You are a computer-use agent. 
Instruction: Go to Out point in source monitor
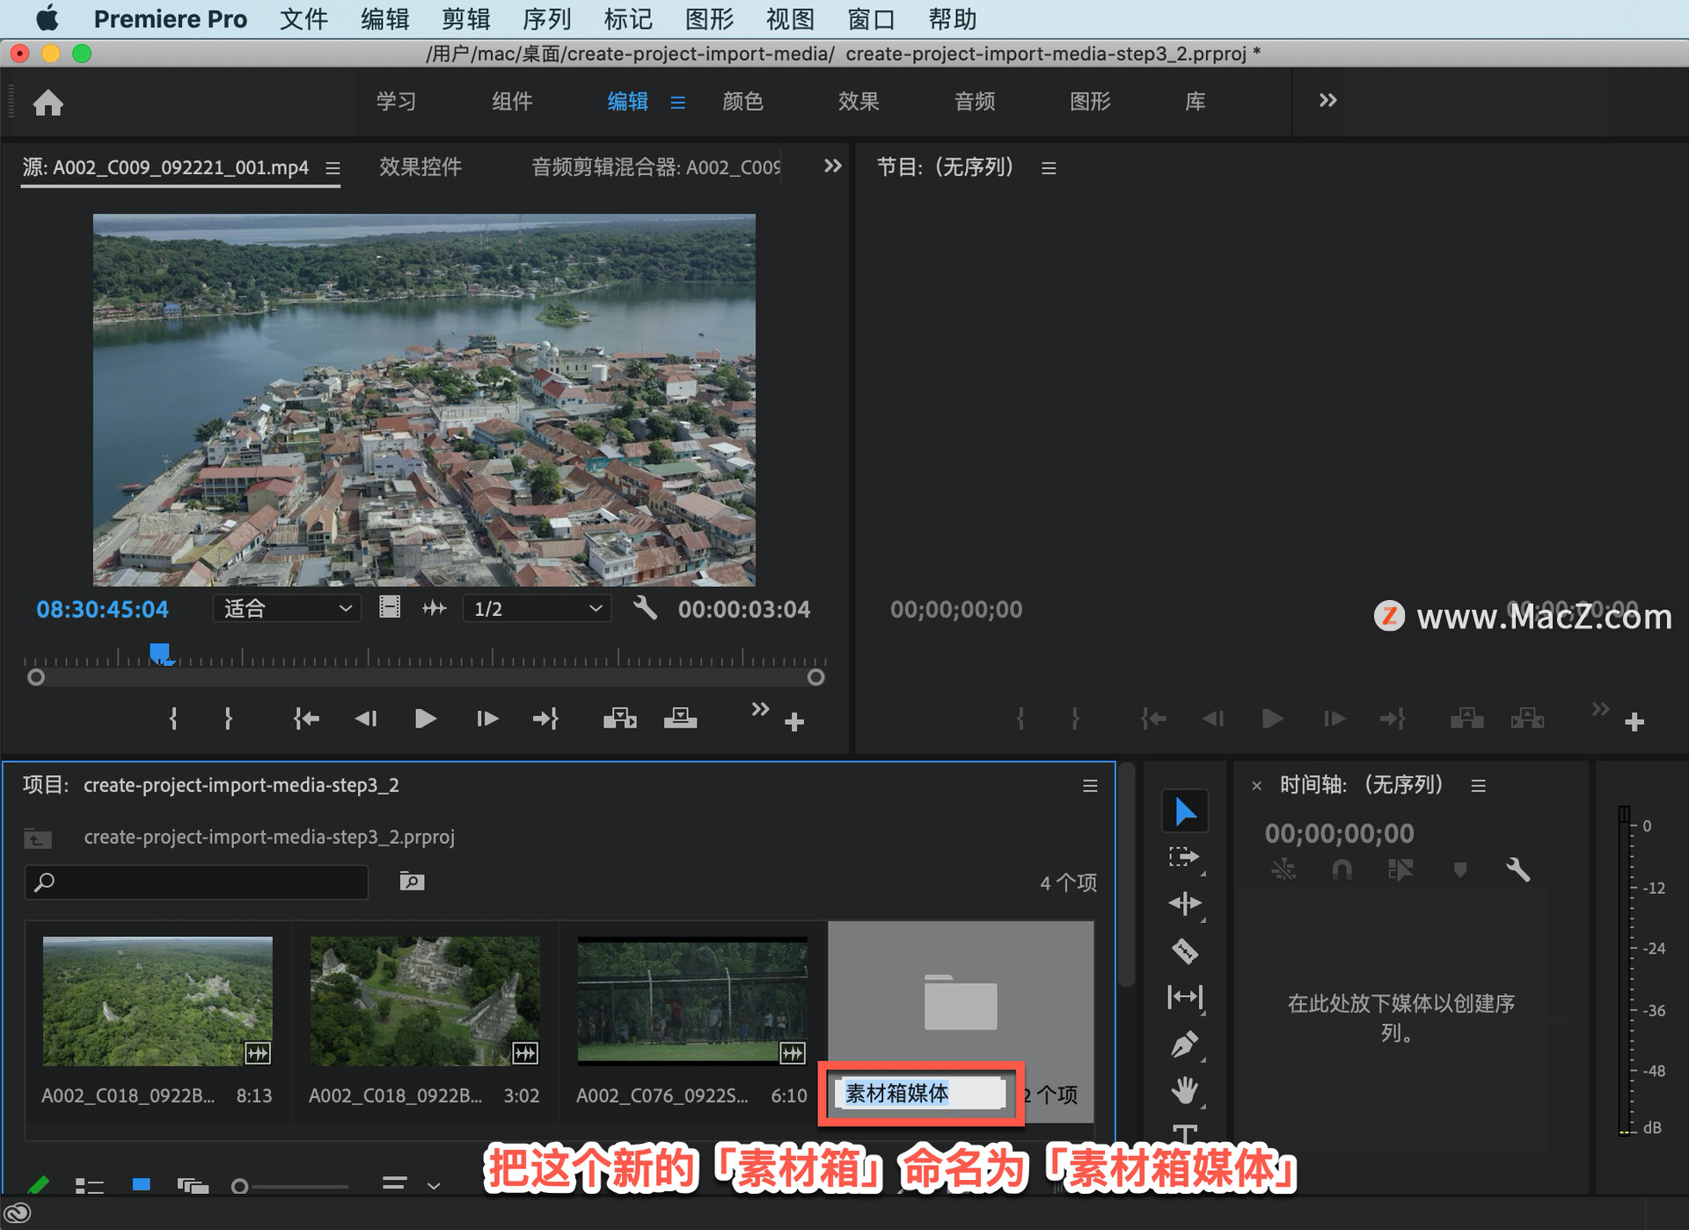tap(545, 719)
